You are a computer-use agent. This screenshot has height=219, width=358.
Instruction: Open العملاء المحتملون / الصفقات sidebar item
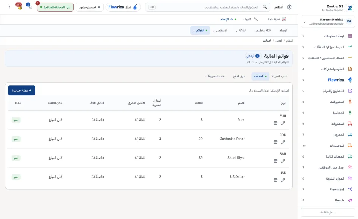click(x=327, y=58)
